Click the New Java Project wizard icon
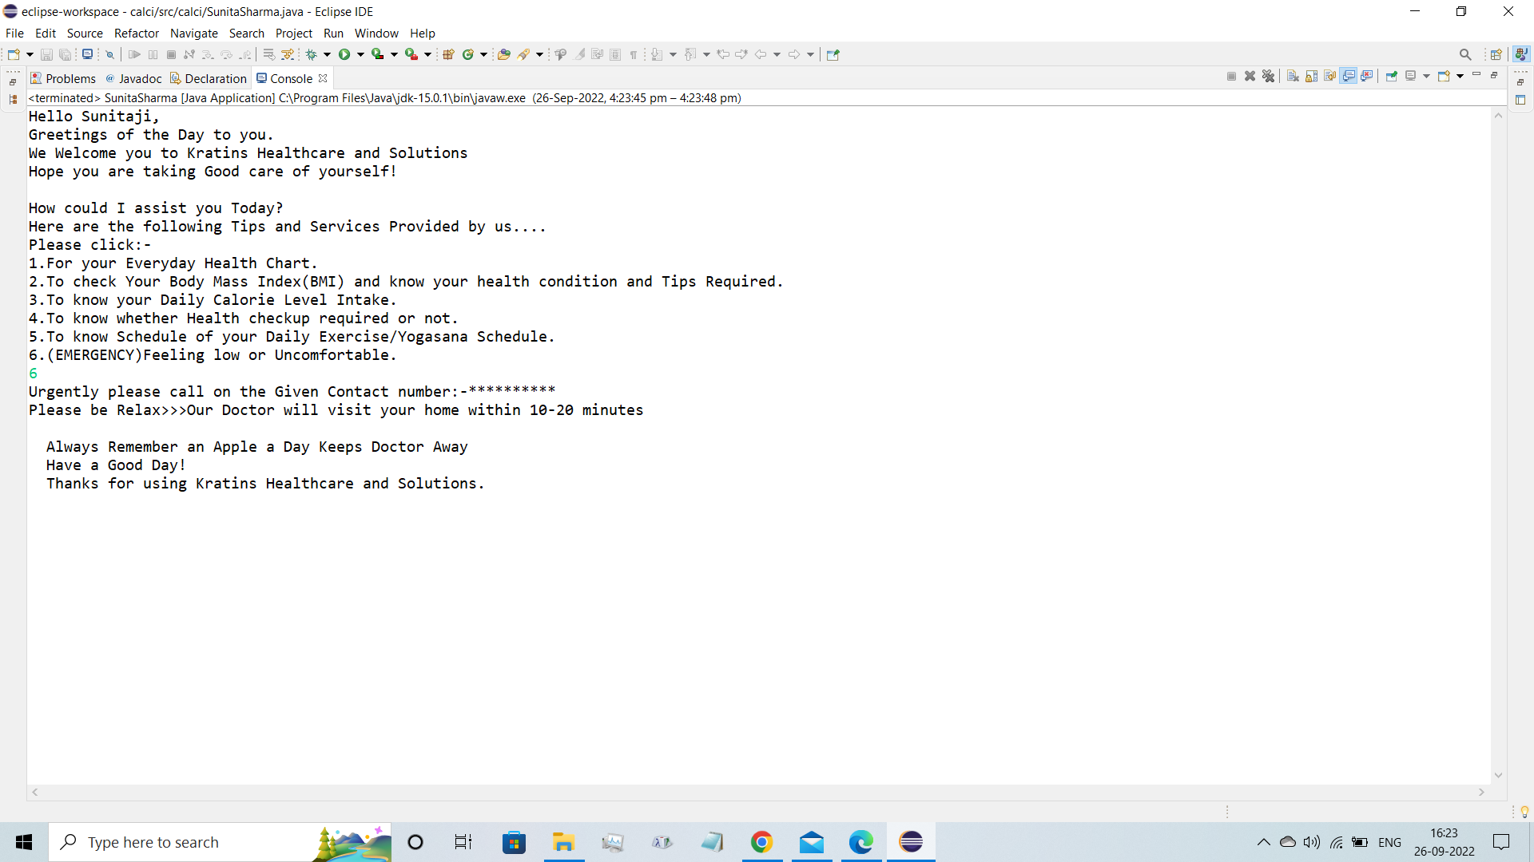Screen dimensions: 1534x862 [449, 54]
